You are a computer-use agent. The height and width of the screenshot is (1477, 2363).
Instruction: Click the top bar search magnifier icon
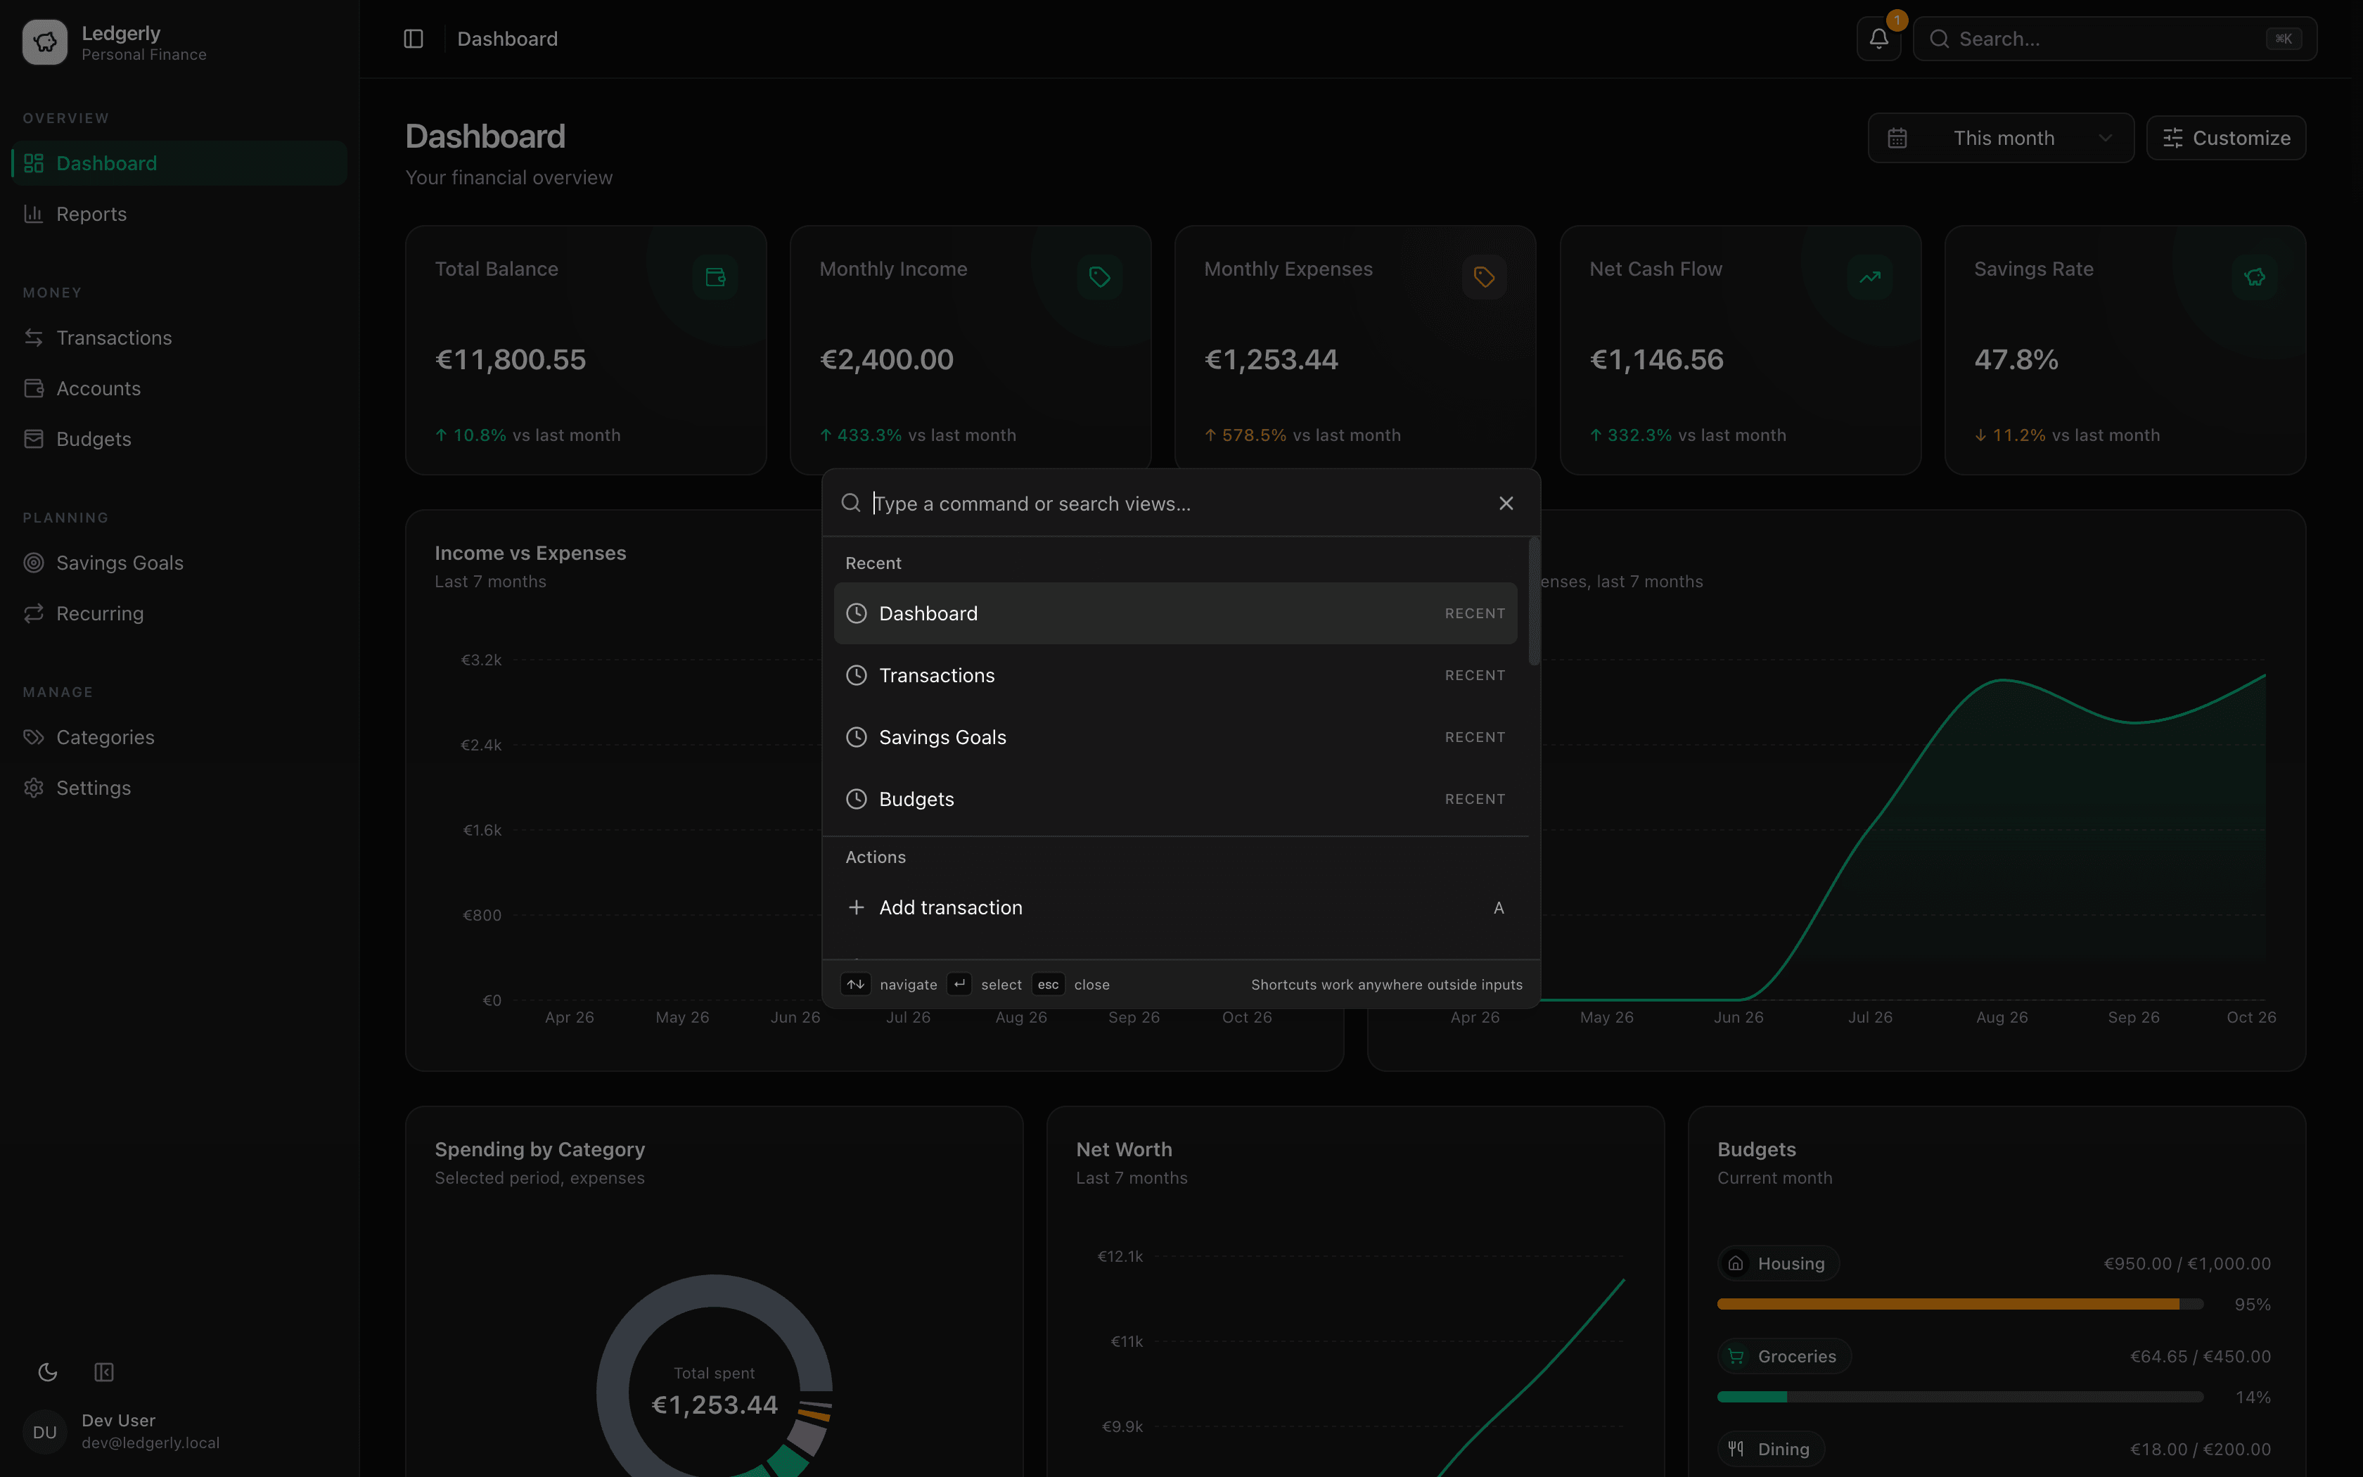pos(1940,39)
